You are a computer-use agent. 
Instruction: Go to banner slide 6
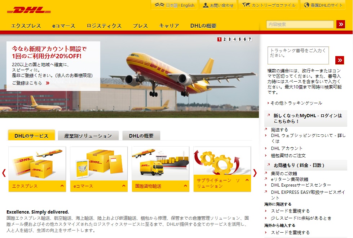click(245, 39)
